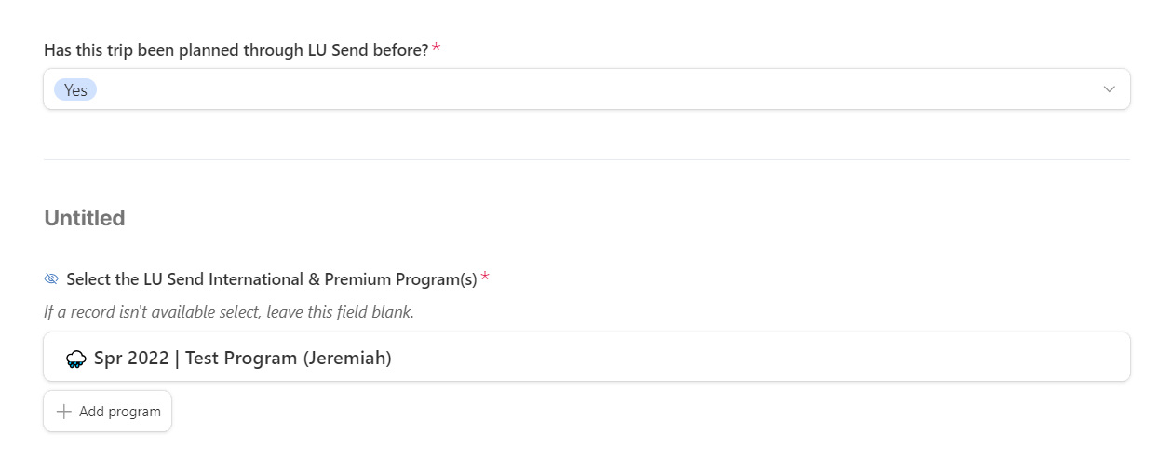Click the italic 'If a record isn't available' helper text

(229, 312)
